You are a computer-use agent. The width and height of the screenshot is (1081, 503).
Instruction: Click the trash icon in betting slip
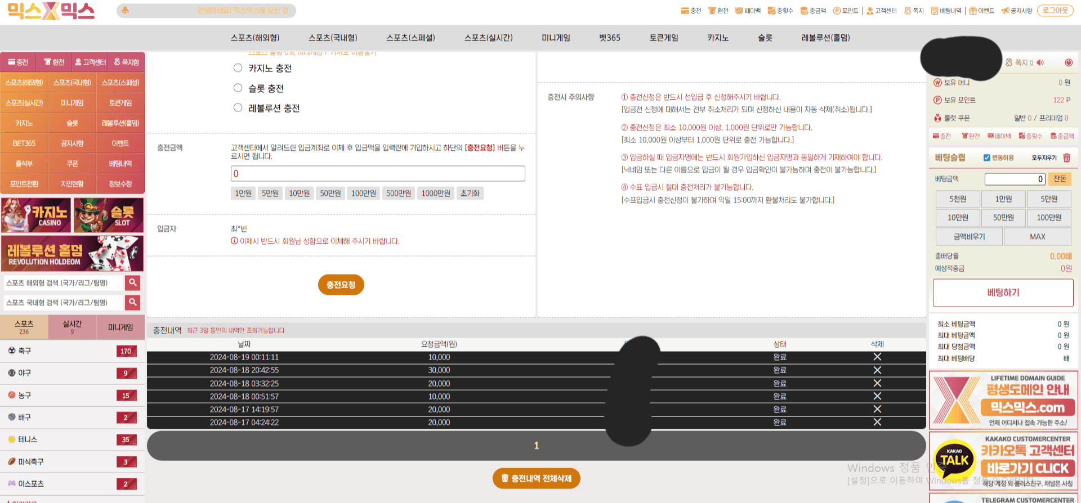point(1066,158)
